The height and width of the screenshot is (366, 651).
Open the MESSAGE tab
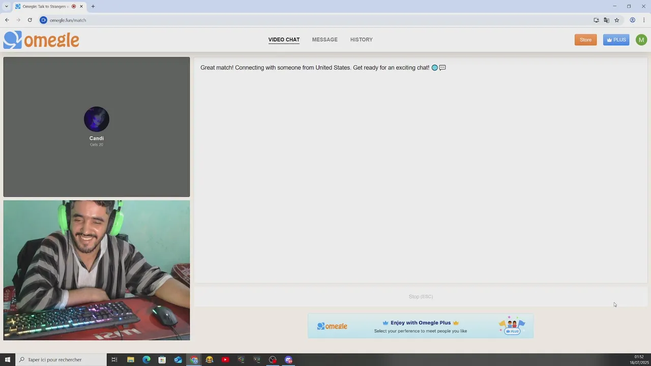(x=325, y=40)
